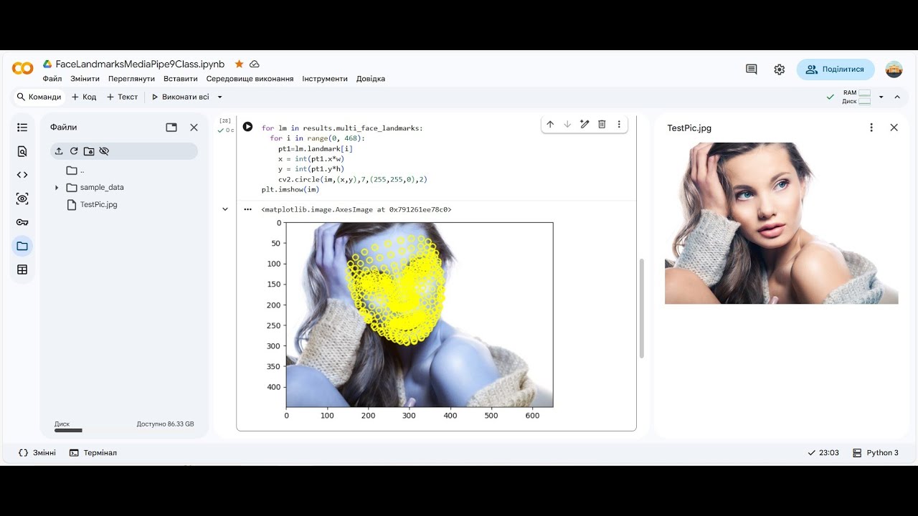Collapse the cell output chevron
Image resolution: width=918 pixels, height=516 pixels.
coord(225,209)
